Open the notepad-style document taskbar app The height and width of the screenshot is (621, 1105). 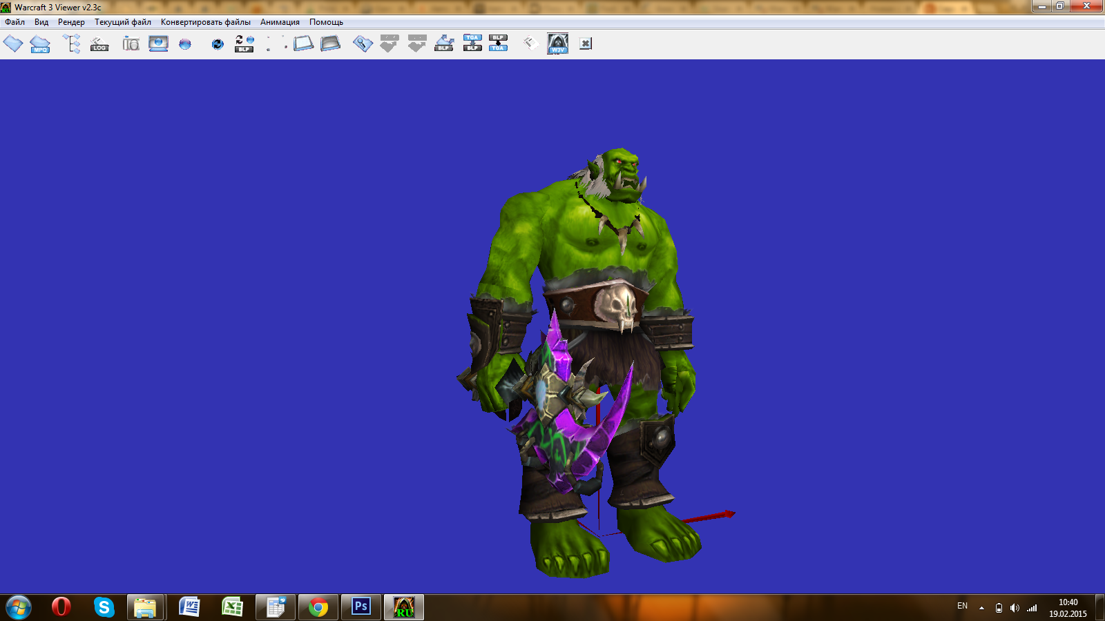276,607
